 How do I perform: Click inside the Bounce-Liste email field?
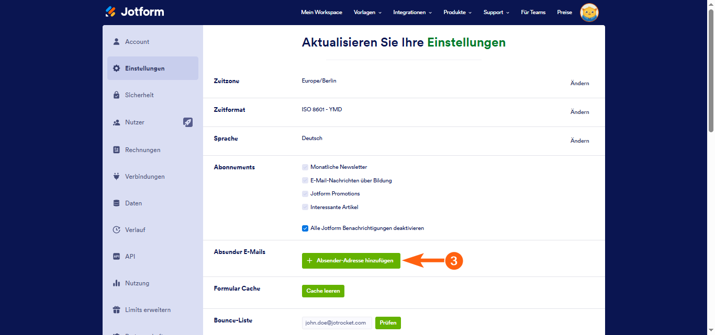click(337, 322)
